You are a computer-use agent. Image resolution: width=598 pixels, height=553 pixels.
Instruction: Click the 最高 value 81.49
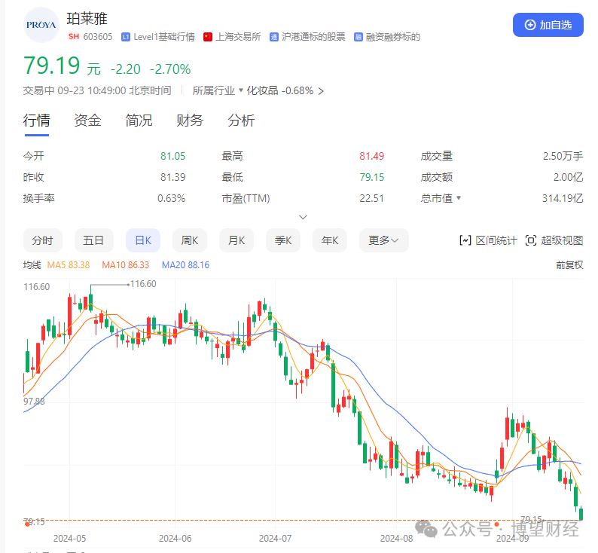click(372, 156)
